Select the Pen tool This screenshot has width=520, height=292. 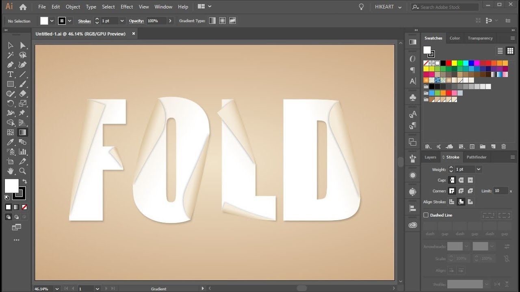(11, 65)
